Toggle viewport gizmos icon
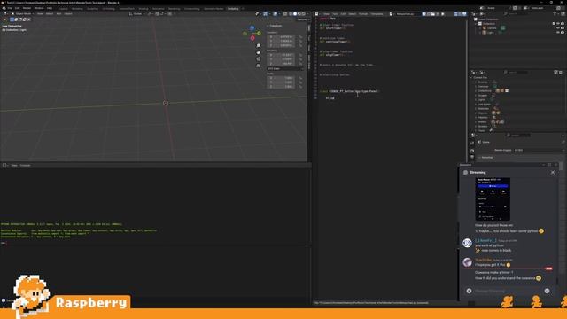 pyautogui.click(x=266, y=14)
